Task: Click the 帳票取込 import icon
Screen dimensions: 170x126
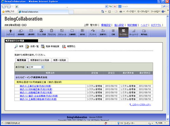Action: (64, 47)
